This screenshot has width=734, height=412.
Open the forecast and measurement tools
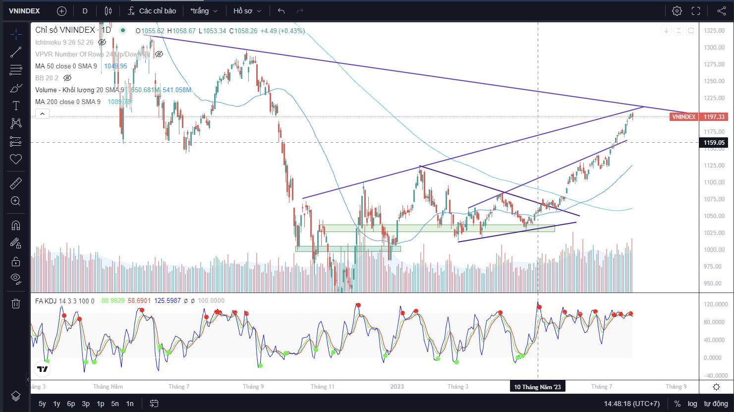(x=16, y=141)
